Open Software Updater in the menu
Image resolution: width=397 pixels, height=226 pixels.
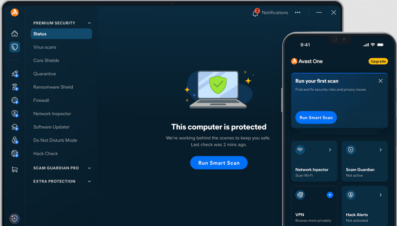point(51,127)
